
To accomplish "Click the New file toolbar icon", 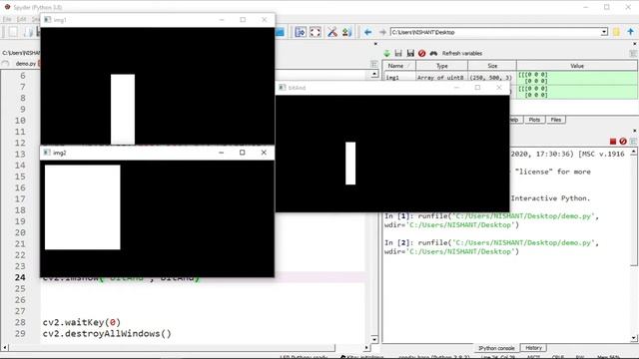I will click(13, 32).
